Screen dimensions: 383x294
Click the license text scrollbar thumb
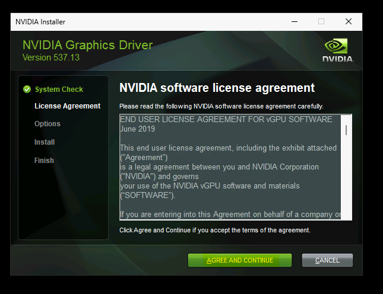coord(346,130)
